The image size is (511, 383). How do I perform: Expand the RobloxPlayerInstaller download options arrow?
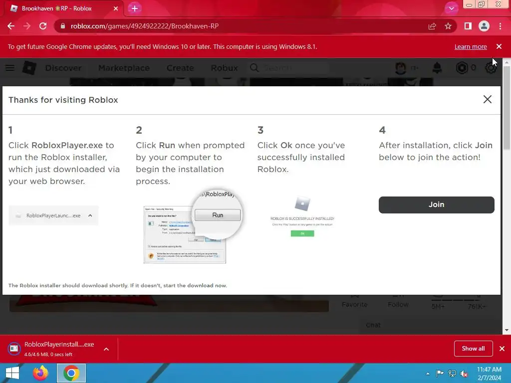click(x=106, y=349)
